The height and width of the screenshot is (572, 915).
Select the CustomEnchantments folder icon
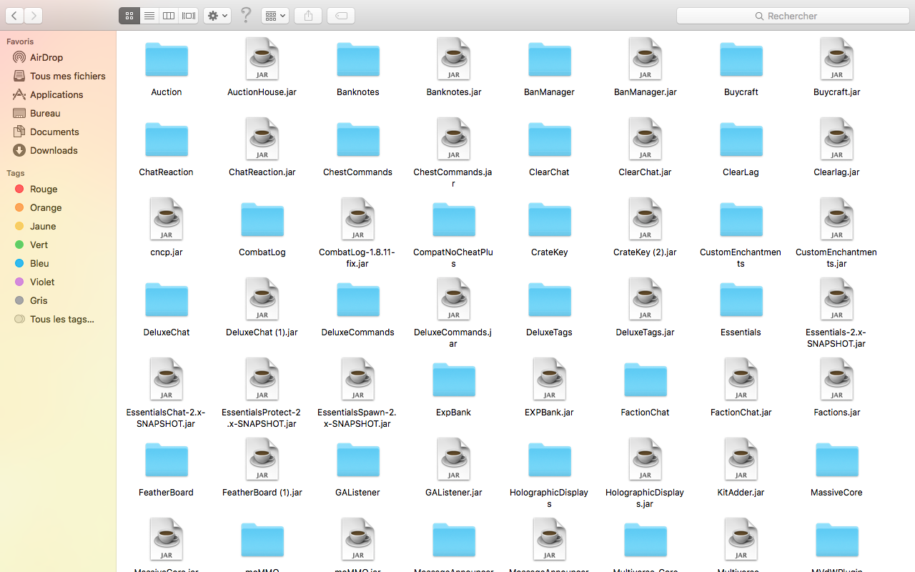tap(741, 220)
